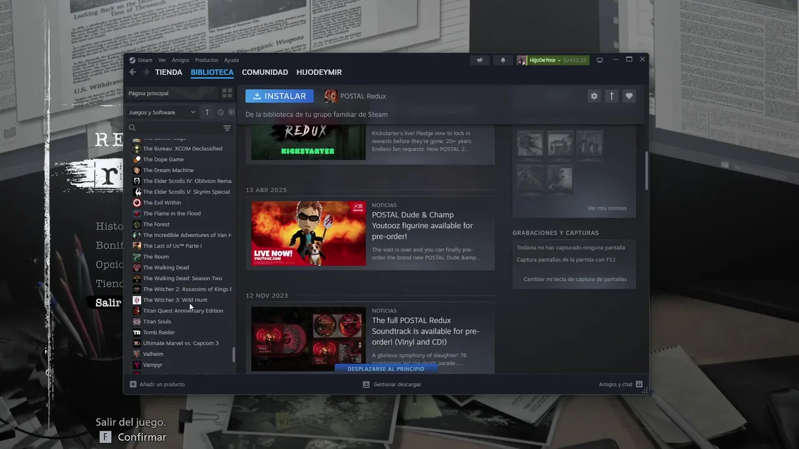The height and width of the screenshot is (449, 799).
Task: Click the Tomb Raider TR icon
Action: point(137,332)
